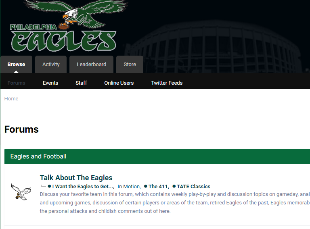Screen dimensions: 310x229
Task: Open the Talk About The Eagles forum
Action: click(76, 178)
